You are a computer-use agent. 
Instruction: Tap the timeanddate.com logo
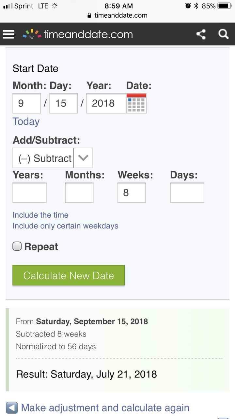(x=78, y=34)
